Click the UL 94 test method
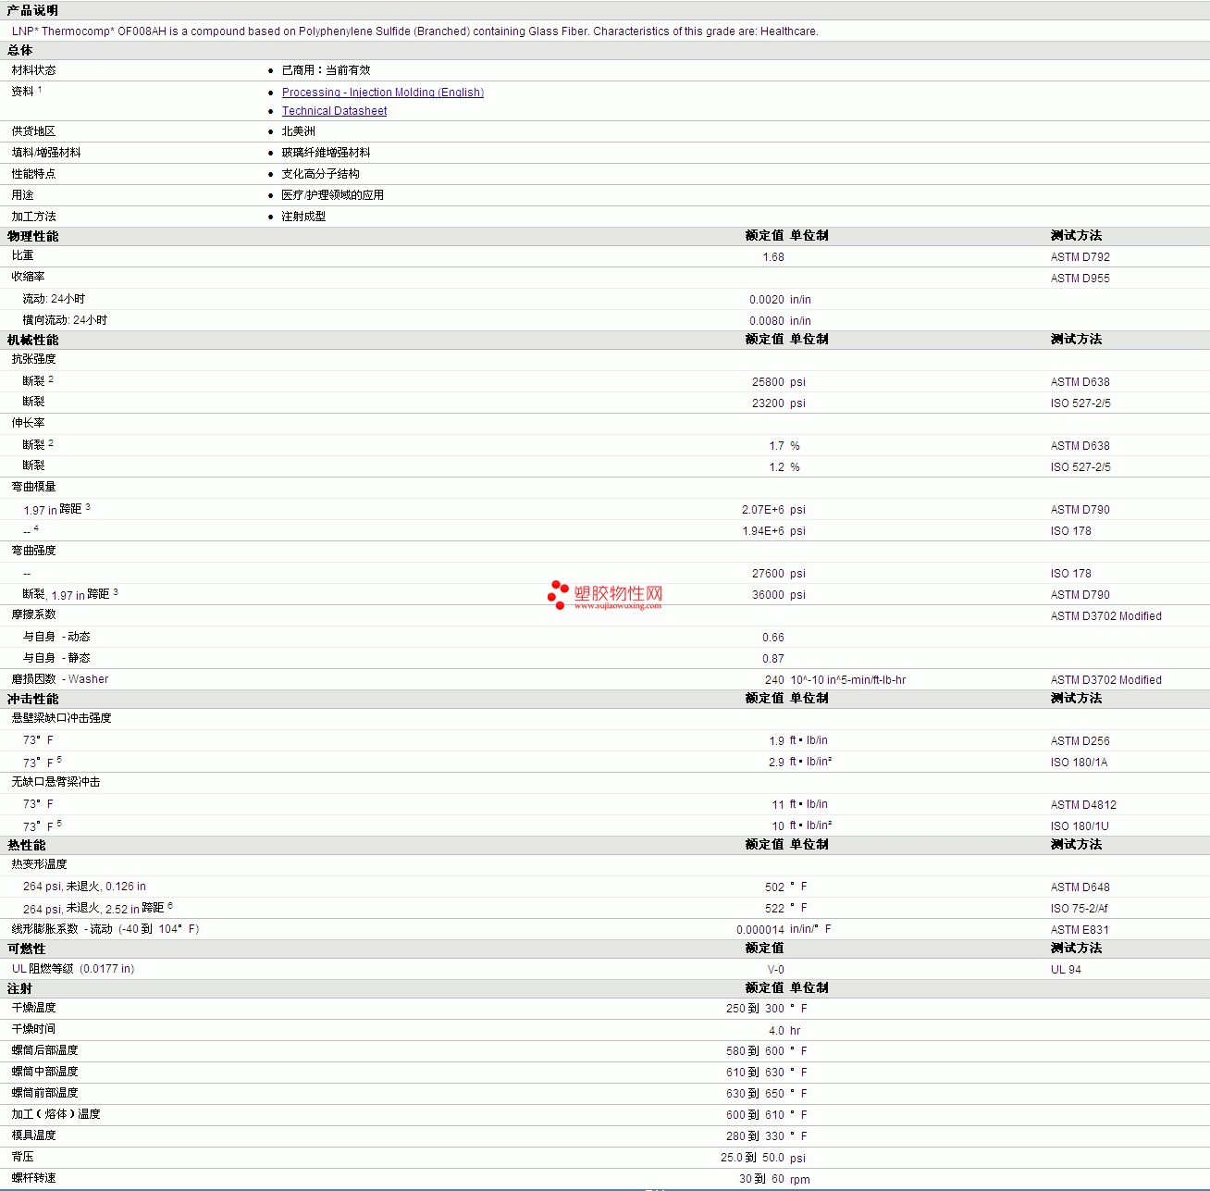The height and width of the screenshot is (1191, 1210). click(x=1066, y=970)
